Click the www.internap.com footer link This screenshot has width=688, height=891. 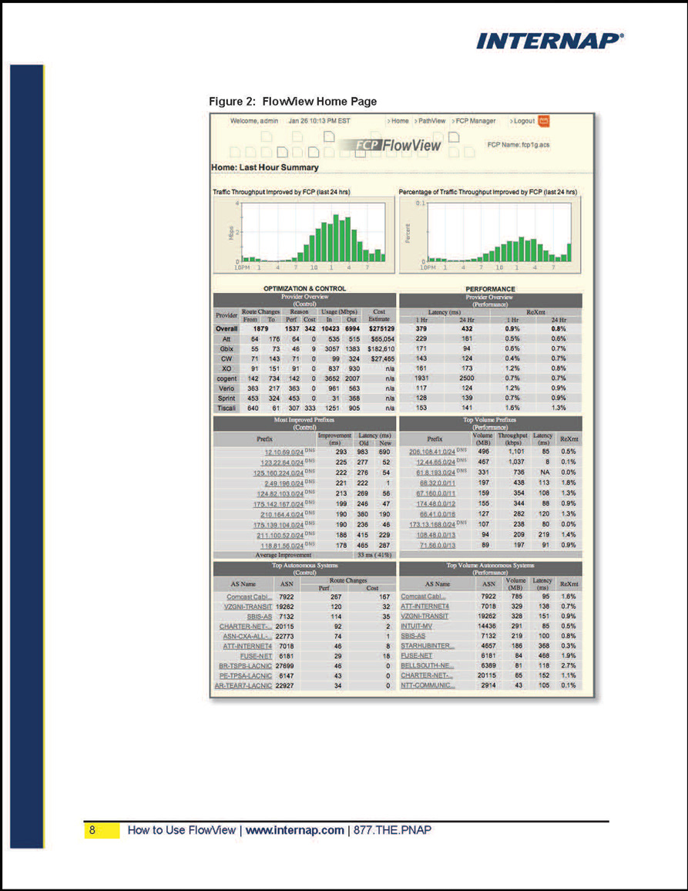click(x=295, y=830)
